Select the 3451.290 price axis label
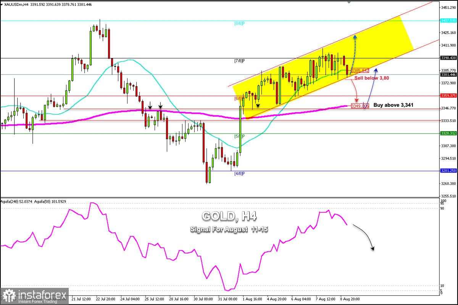 [x=448, y=8]
